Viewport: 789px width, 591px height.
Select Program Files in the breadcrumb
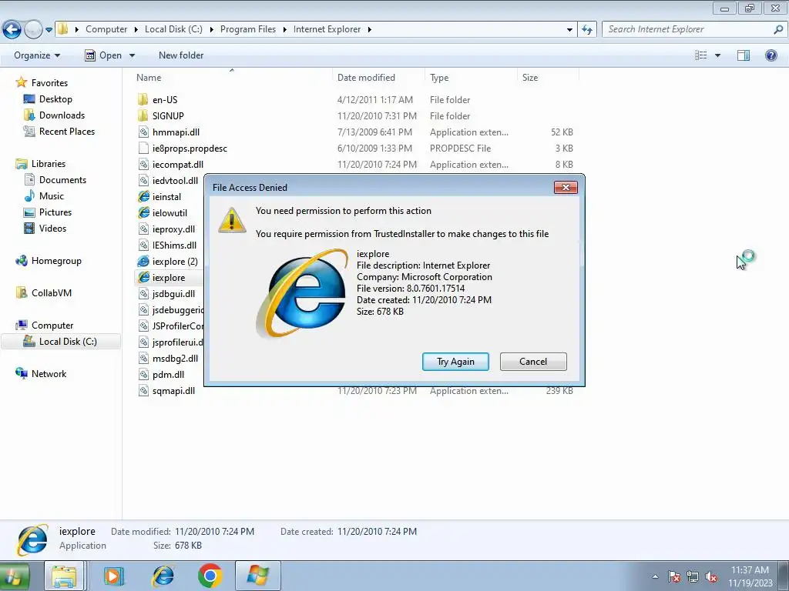pyautogui.click(x=248, y=29)
